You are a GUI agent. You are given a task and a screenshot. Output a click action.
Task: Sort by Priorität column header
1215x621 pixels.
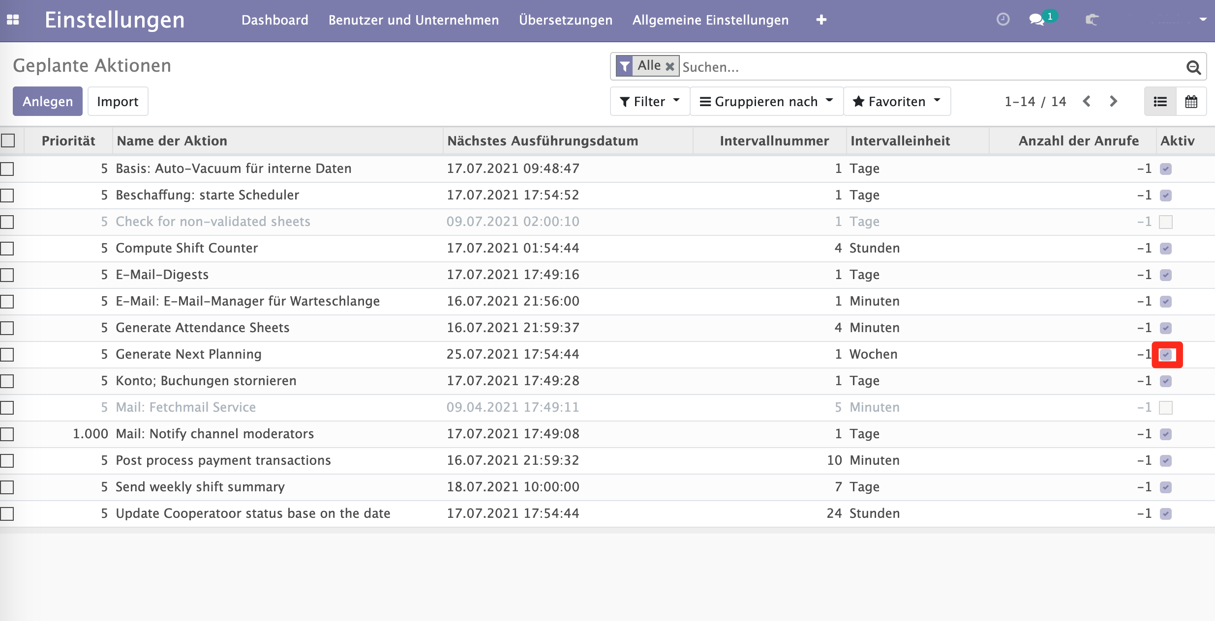coord(68,141)
